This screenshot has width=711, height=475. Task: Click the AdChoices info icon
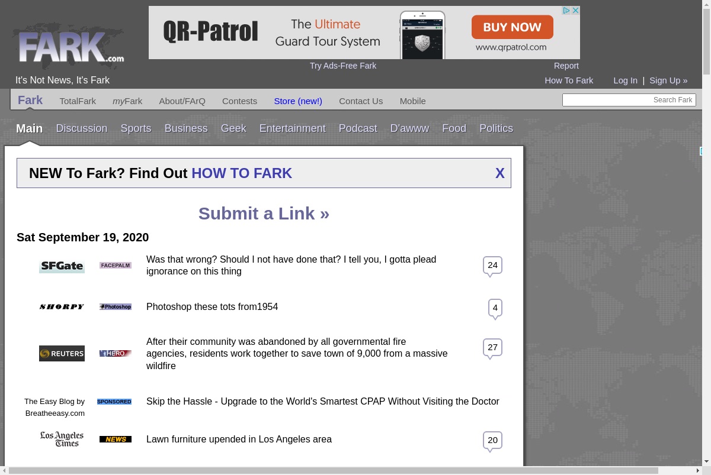point(566,11)
